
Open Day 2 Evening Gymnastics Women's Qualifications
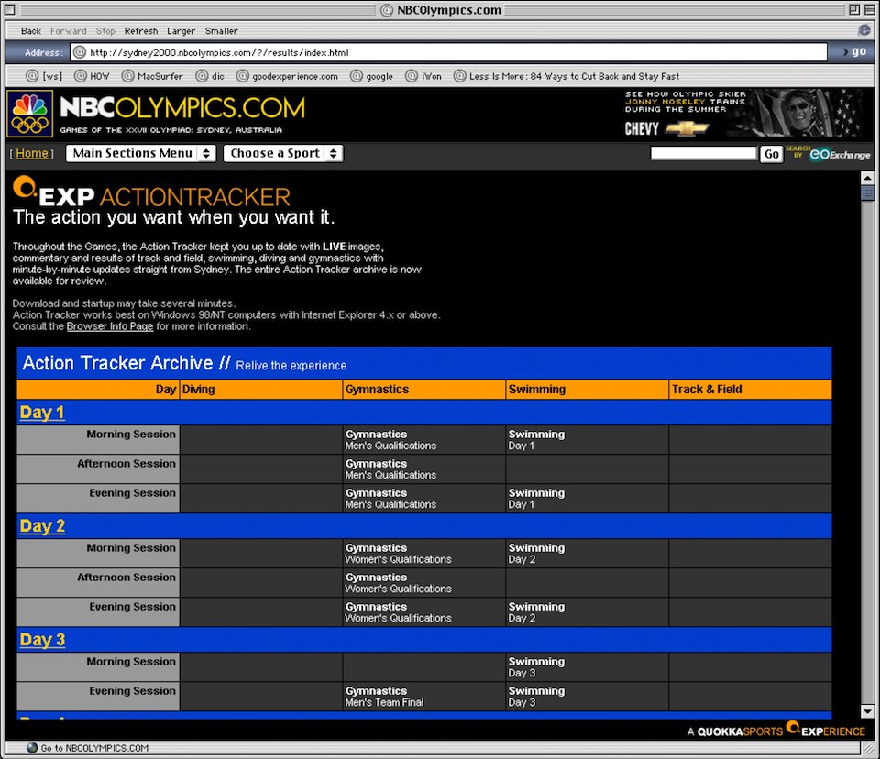pyautogui.click(x=399, y=612)
